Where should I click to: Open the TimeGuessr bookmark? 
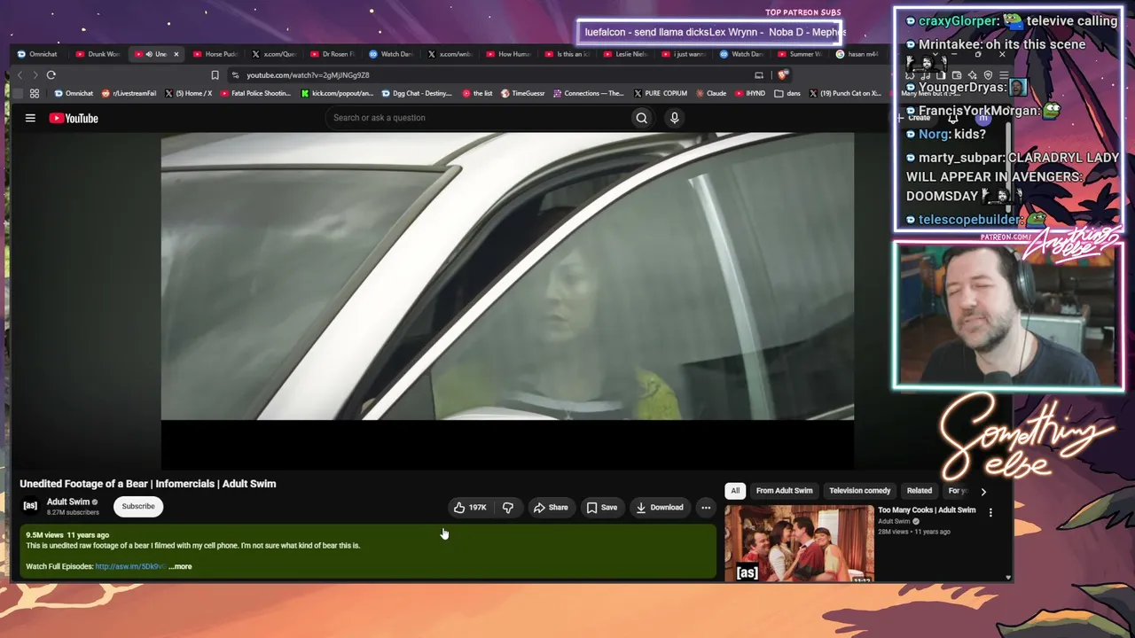coord(523,93)
